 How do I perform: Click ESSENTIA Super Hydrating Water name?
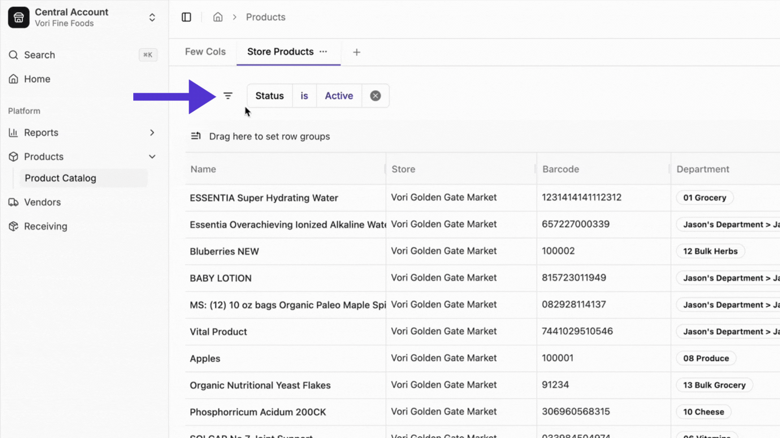(x=264, y=198)
